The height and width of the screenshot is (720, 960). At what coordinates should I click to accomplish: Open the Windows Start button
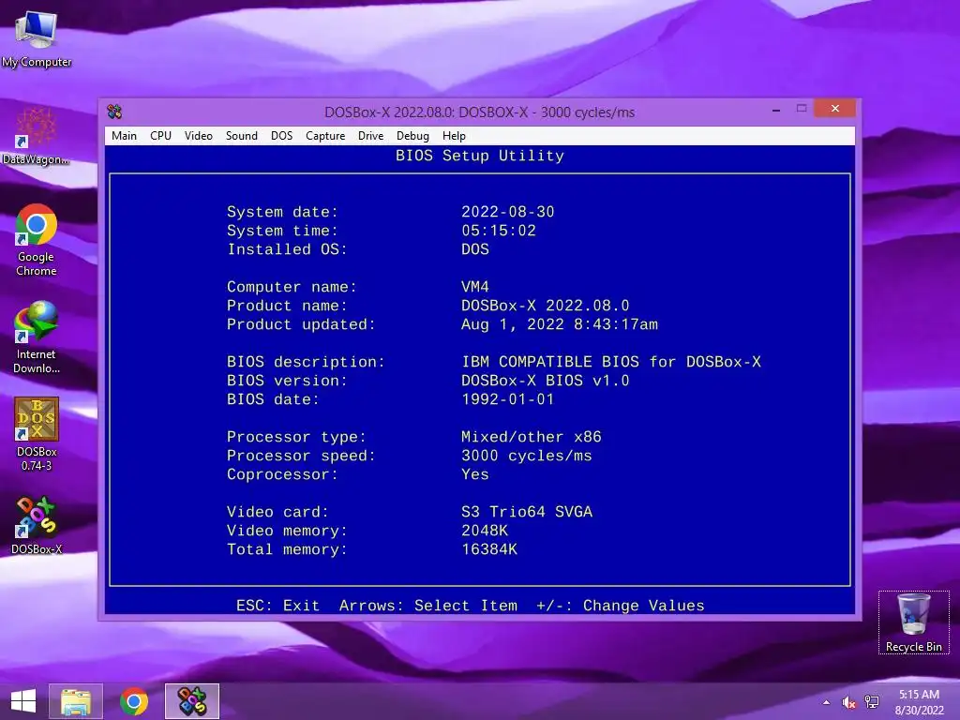(x=23, y=701)
